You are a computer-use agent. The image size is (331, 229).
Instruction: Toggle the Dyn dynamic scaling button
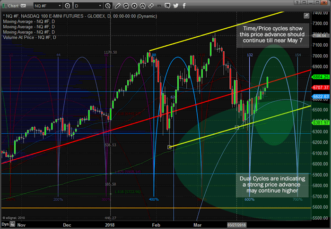pyautogui.click(x=5, y=224)
